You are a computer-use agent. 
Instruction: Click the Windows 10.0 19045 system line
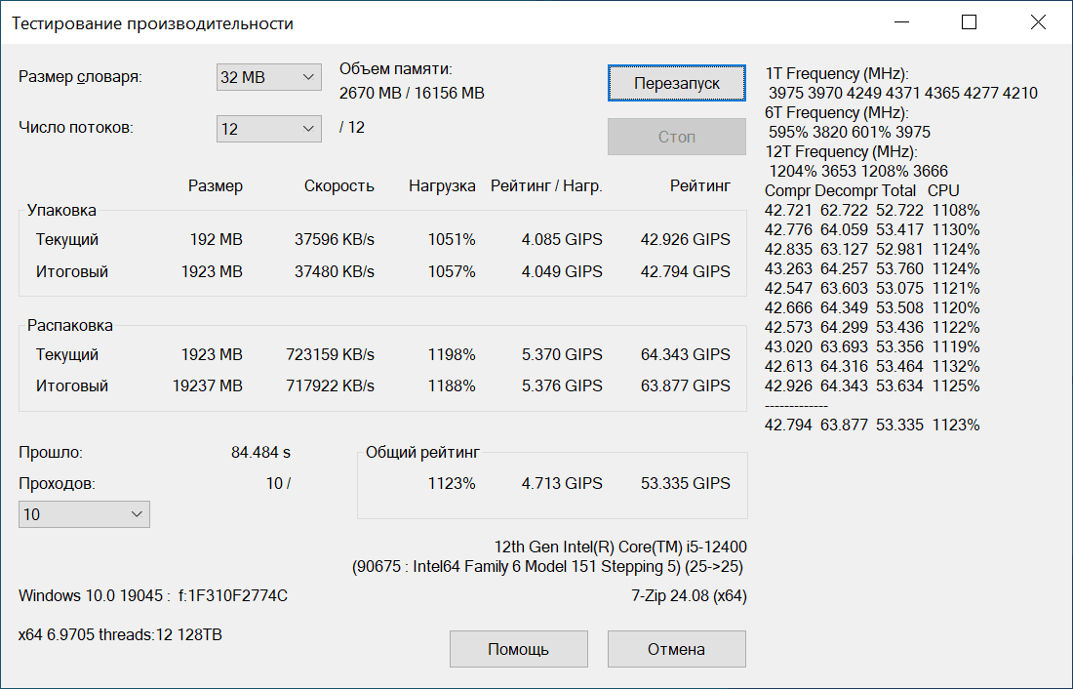(x=152, y=596)
